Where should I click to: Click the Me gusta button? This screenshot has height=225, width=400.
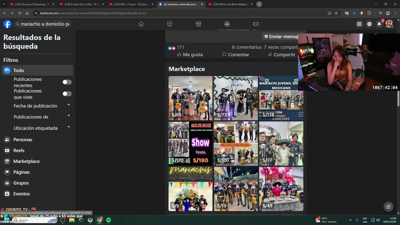(x=190, y=54)
